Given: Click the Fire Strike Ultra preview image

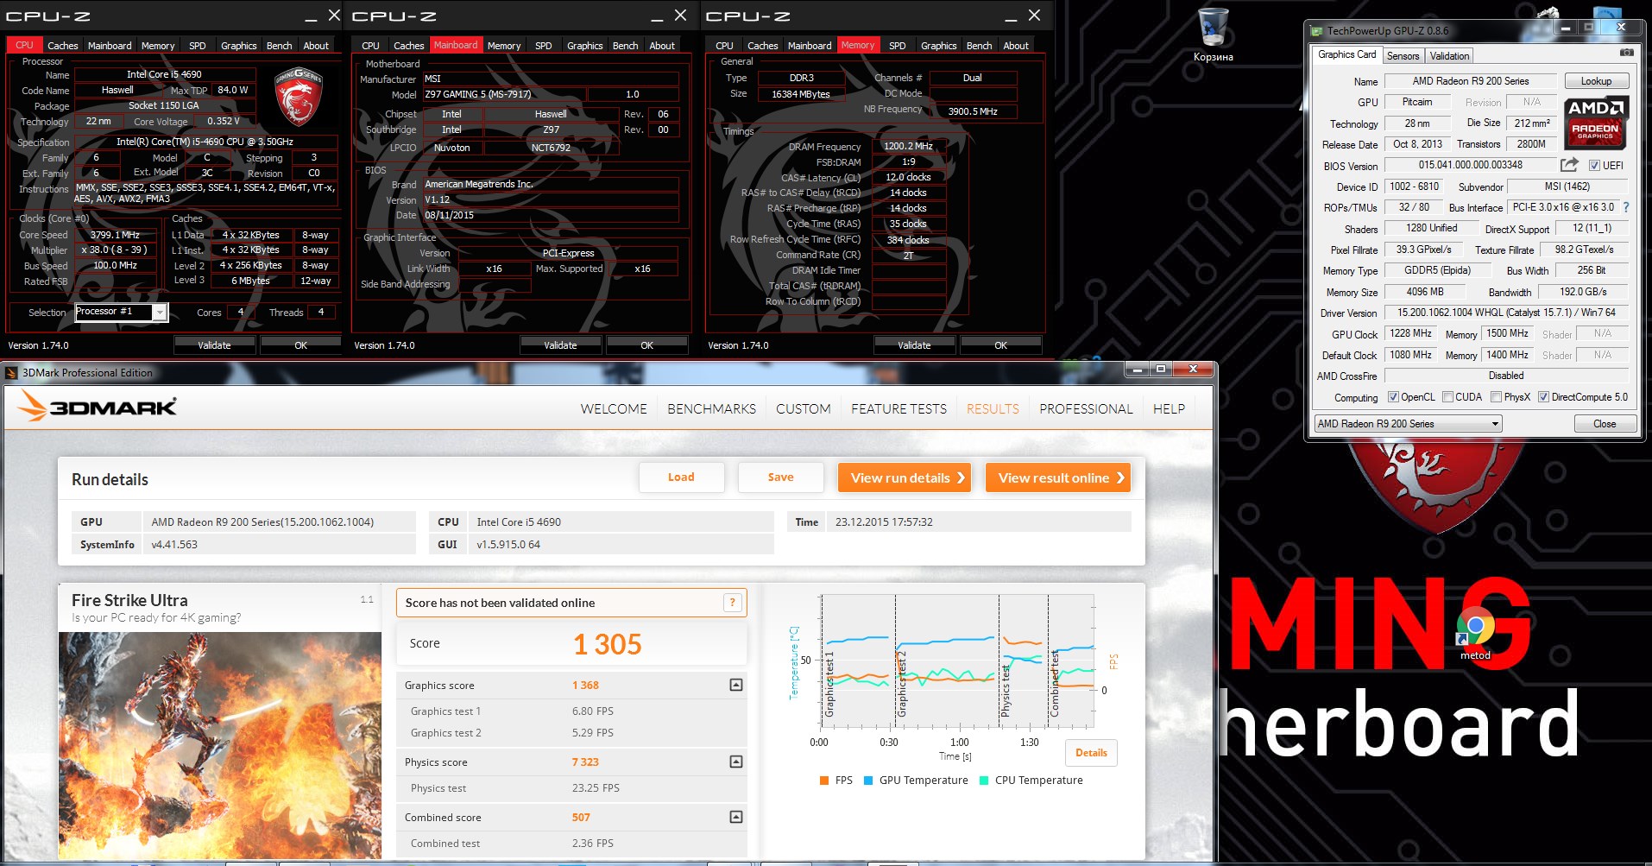Looking at the screenshot, I should pos(219,745).
